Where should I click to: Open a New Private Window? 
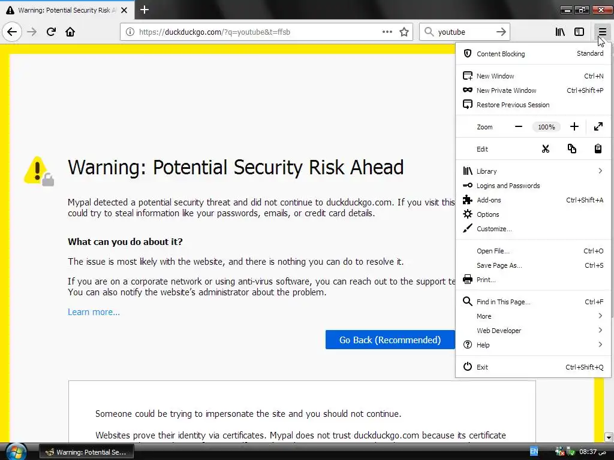click(533, 90)
